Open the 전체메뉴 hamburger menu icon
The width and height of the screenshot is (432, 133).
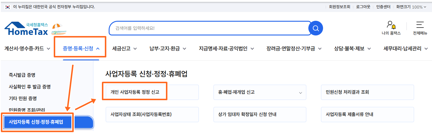[420, 25]
